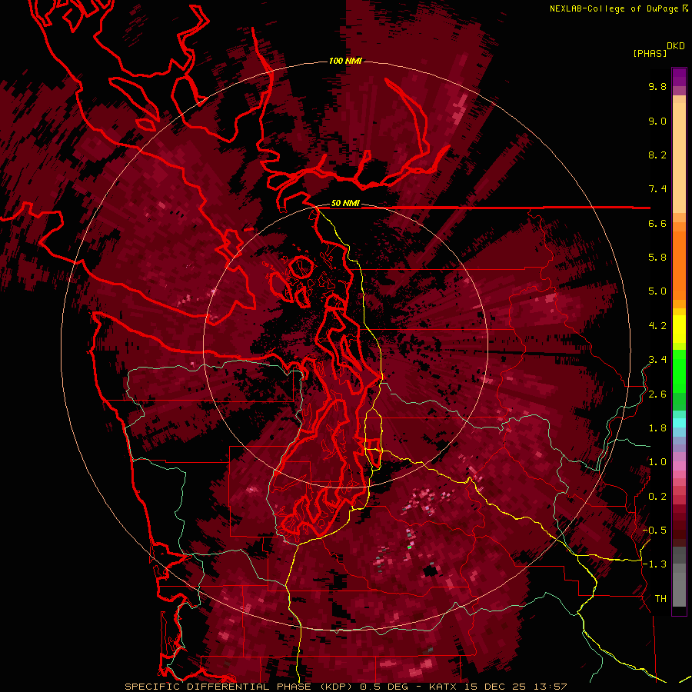Click the purple top segment of color bar

click(x=679, y=77)
